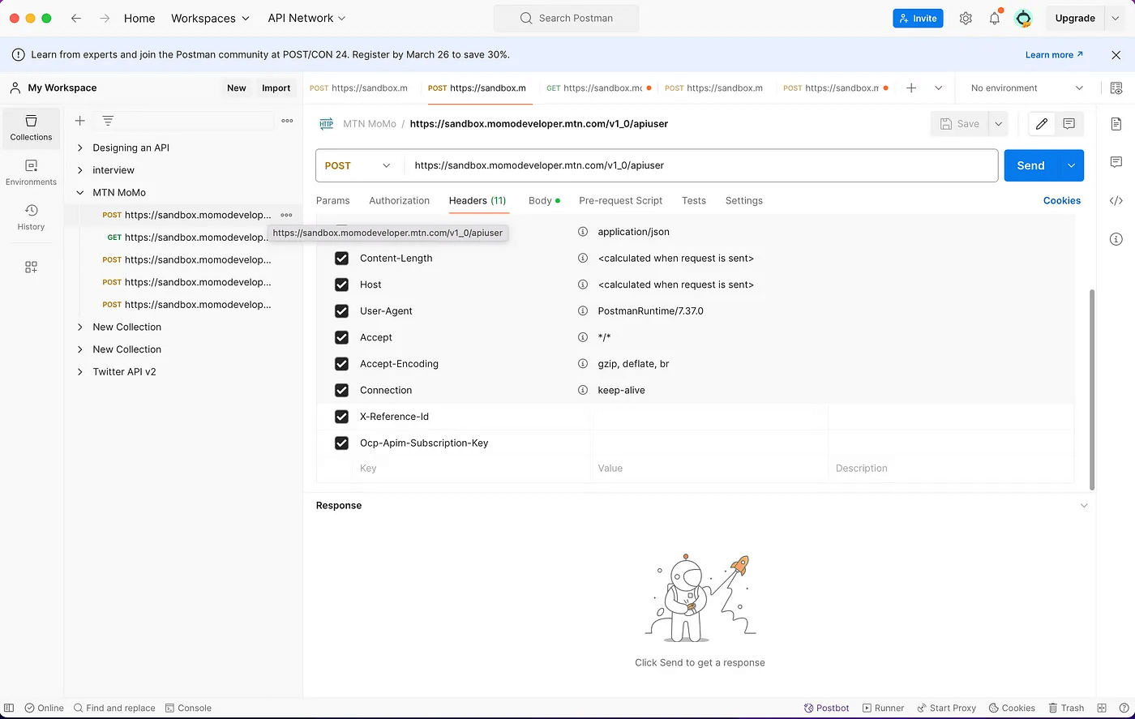Switch to the Body tab
This screenshot has height=719, width=1135.
544,200
